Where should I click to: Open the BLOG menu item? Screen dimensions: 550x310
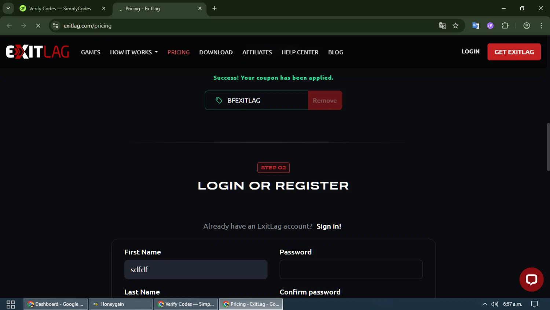(x=335, y=52)
